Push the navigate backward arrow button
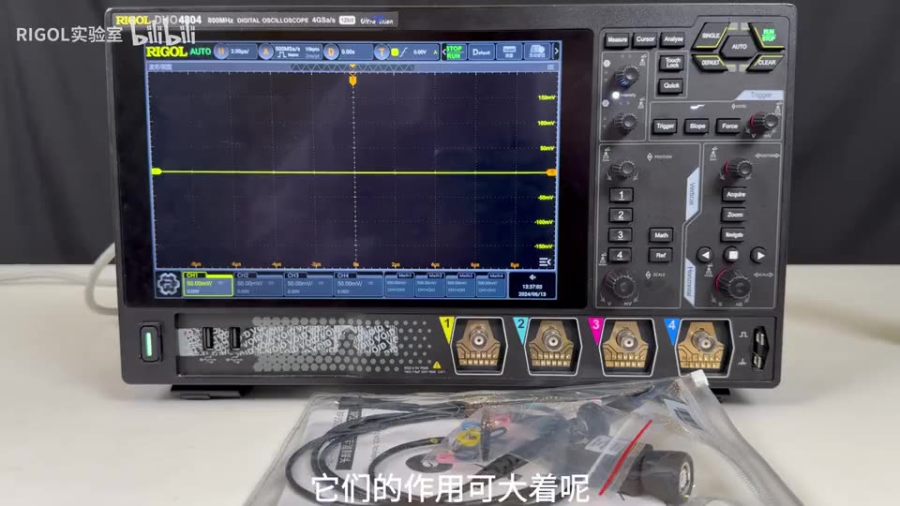The image size is (900, 506). point(705,255)
